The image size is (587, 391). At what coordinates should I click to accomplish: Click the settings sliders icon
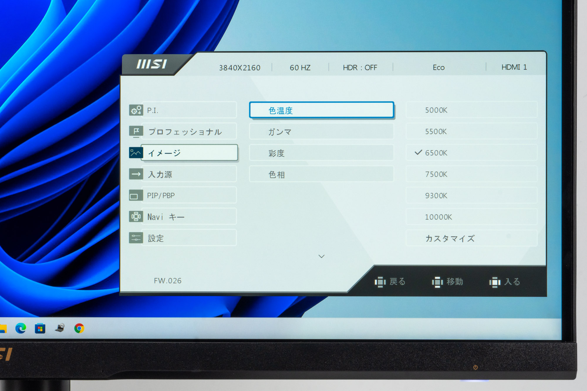(136, 238)
